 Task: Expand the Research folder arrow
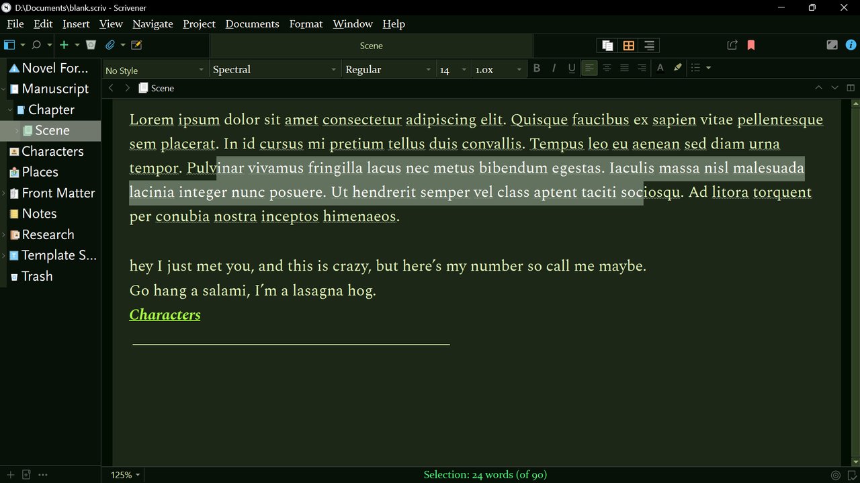pos(4,234)
